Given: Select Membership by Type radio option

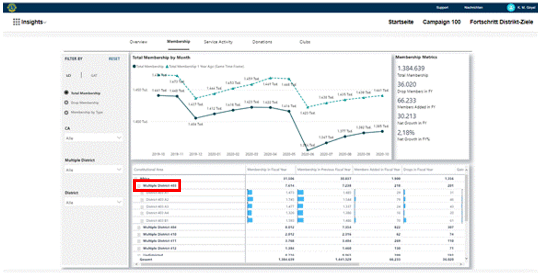Looking at the screenshot, I should [x=66, y=112].
